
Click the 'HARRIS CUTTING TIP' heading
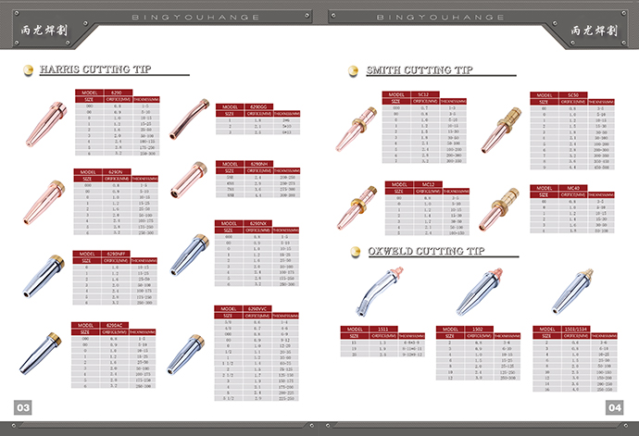95,69
